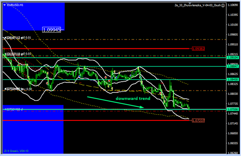241x156 pixels.
Task: Click the red 1.09382 level label
Action: 198,49
